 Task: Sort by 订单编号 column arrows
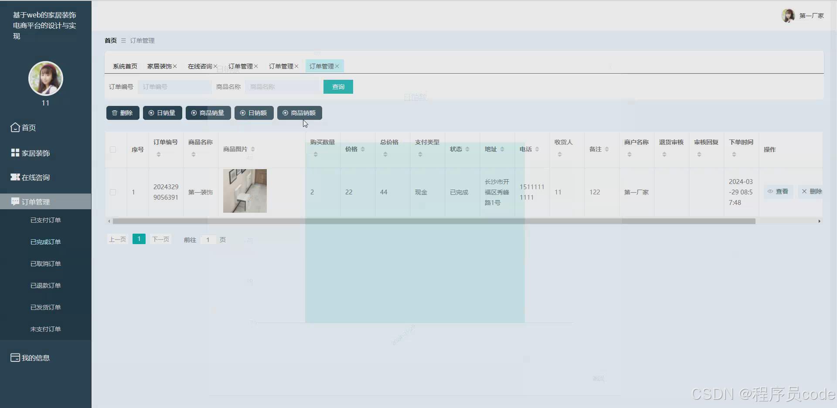pos(159,154)
